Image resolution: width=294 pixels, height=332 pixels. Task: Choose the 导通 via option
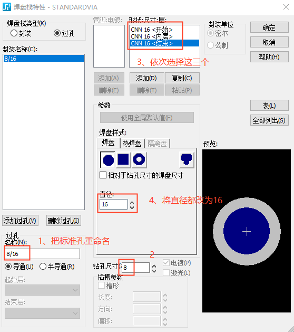coord(8,266)
